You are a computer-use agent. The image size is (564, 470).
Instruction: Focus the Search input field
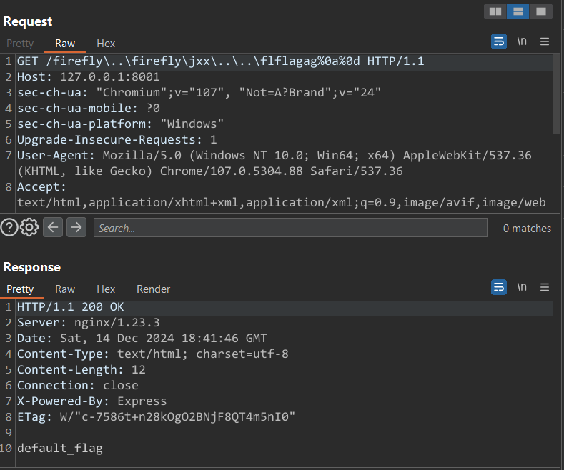290,229
